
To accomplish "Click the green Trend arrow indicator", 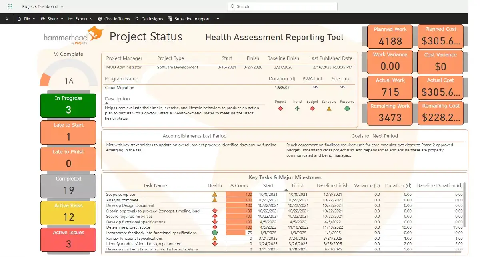I will click(x=297, y=108).
